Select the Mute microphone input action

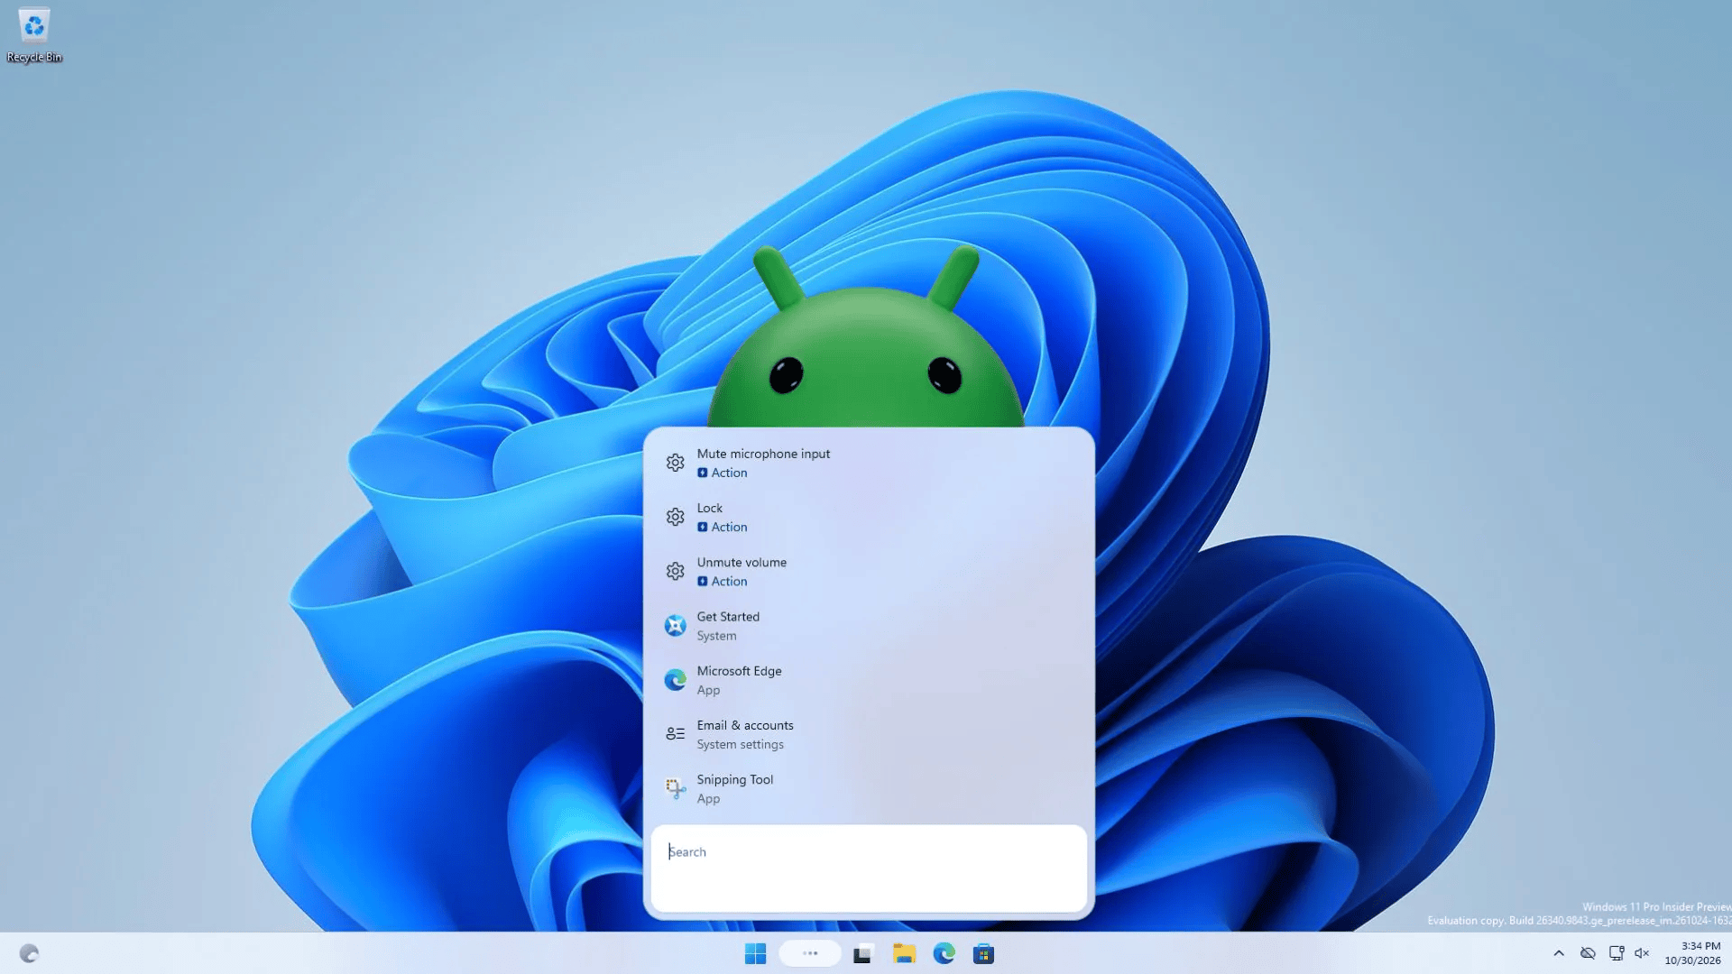coord(869,463)
